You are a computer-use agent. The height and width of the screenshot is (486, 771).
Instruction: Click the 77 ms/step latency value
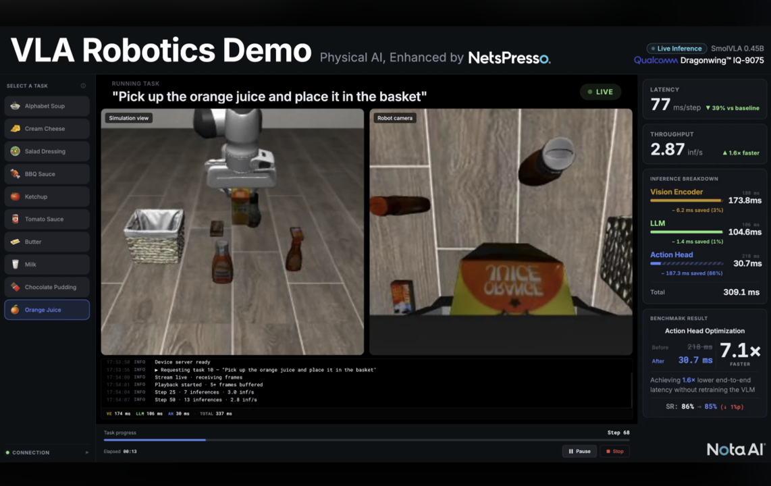675,105
